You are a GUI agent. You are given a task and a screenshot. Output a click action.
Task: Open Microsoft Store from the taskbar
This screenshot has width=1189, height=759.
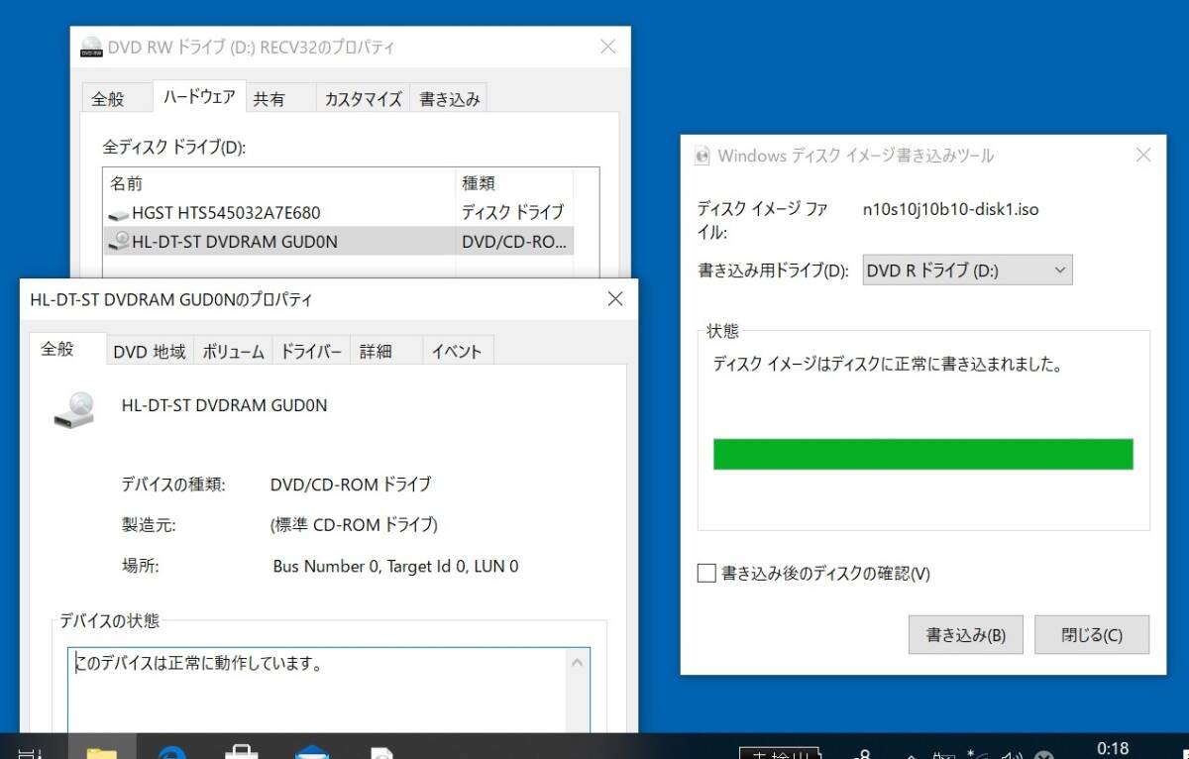[242, 751]
